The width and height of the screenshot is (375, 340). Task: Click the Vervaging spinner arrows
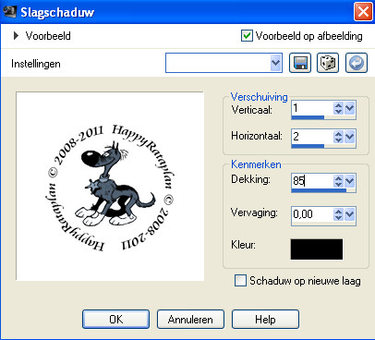[338, 214]
